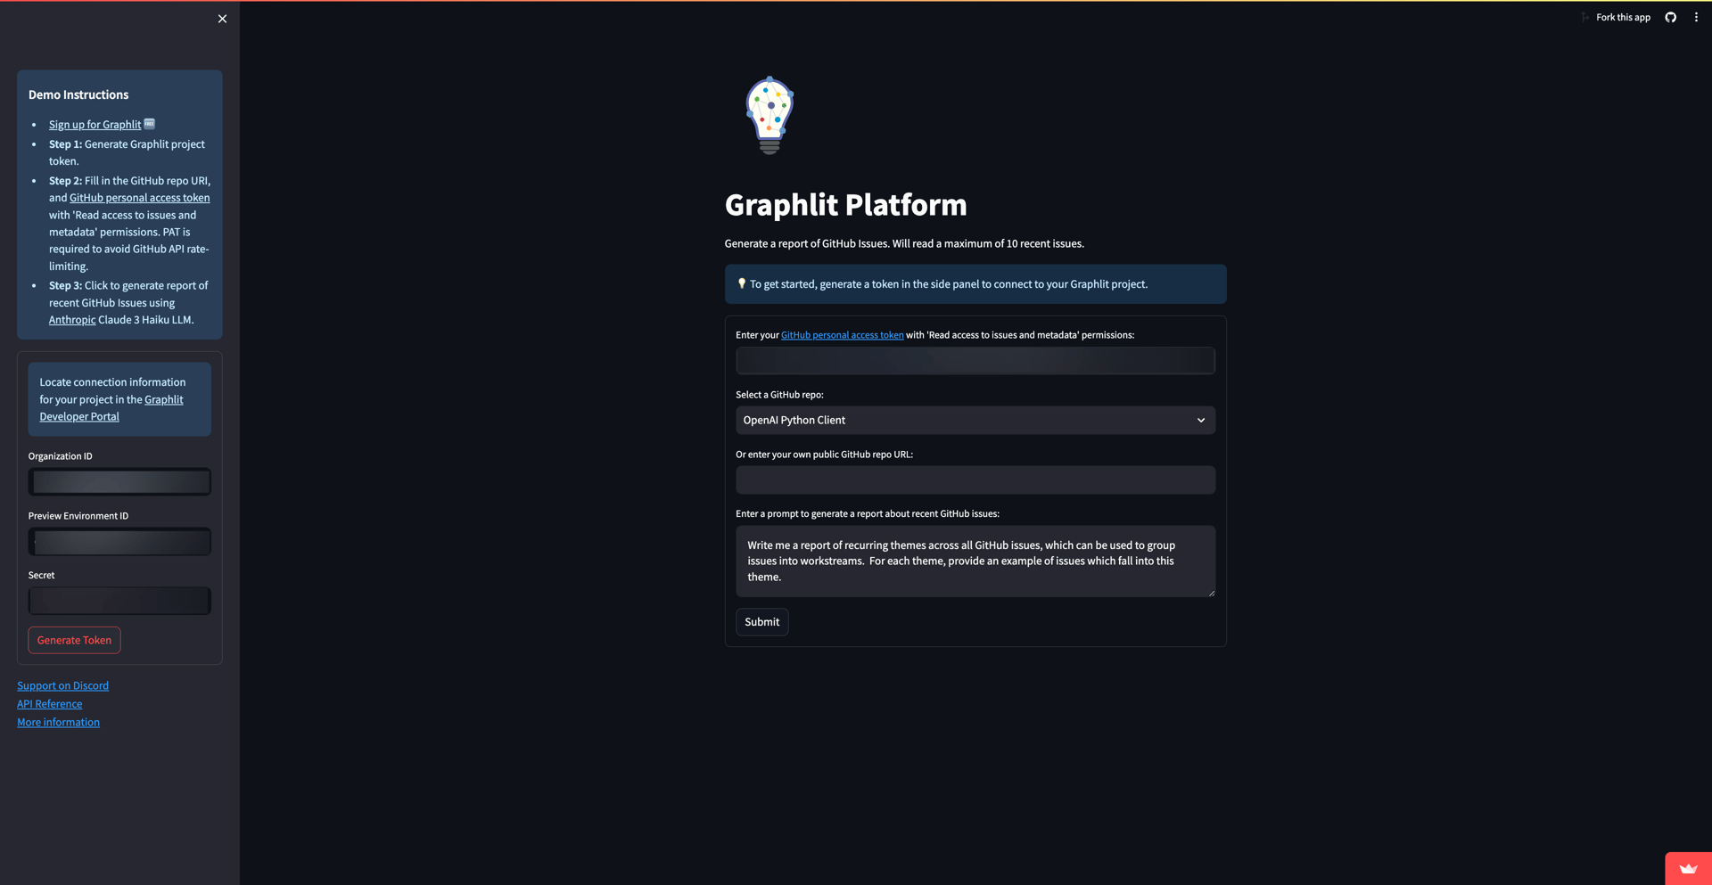
Task: Click the GitHub icon in the top toolbar
Action: pos(1671,17)
